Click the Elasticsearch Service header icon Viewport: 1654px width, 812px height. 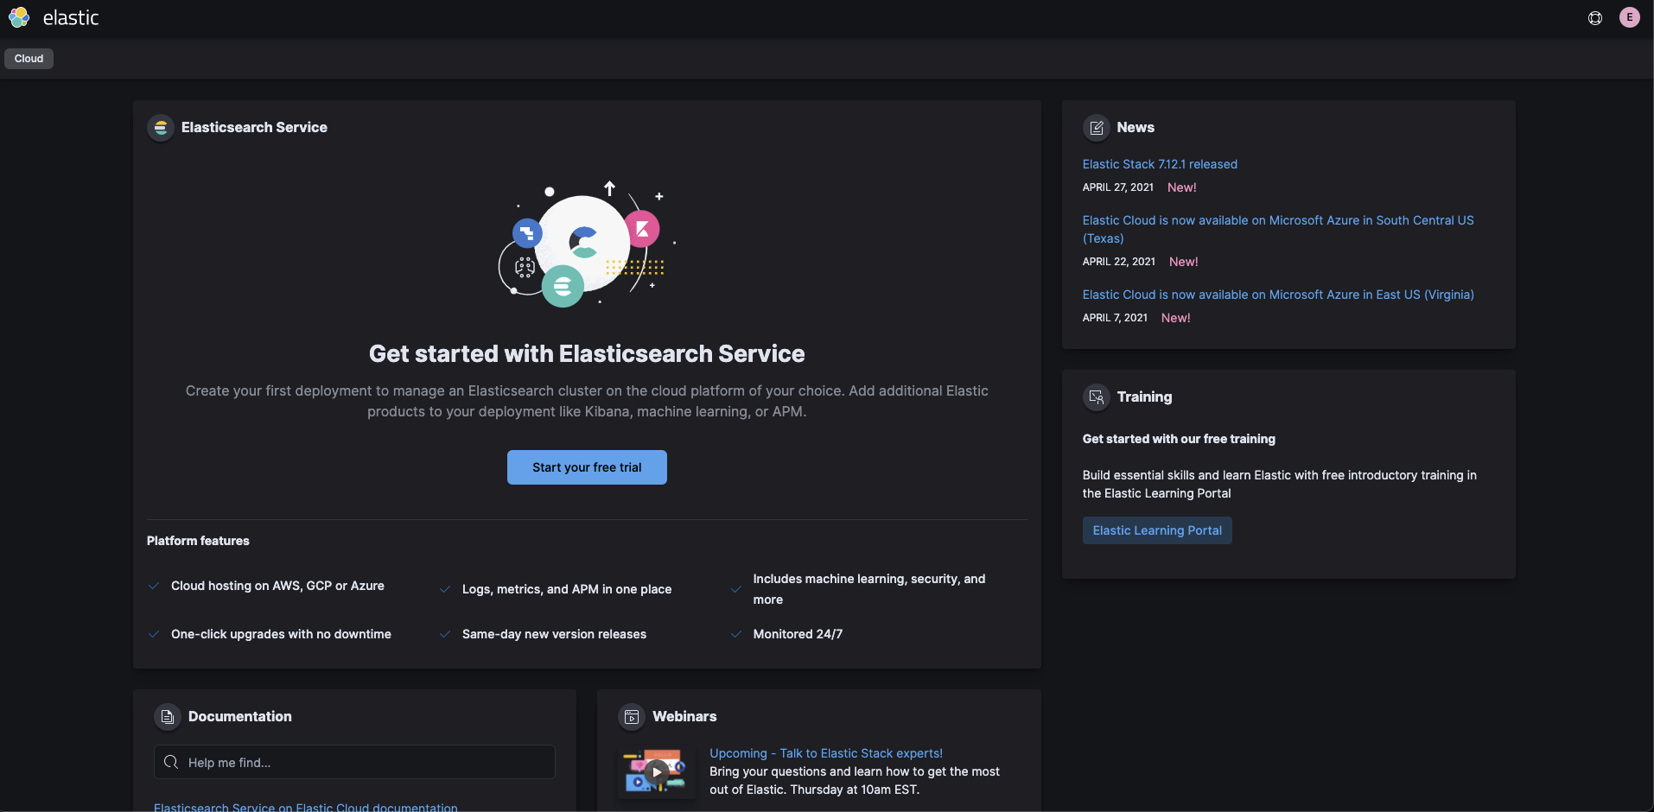(161, 128)
